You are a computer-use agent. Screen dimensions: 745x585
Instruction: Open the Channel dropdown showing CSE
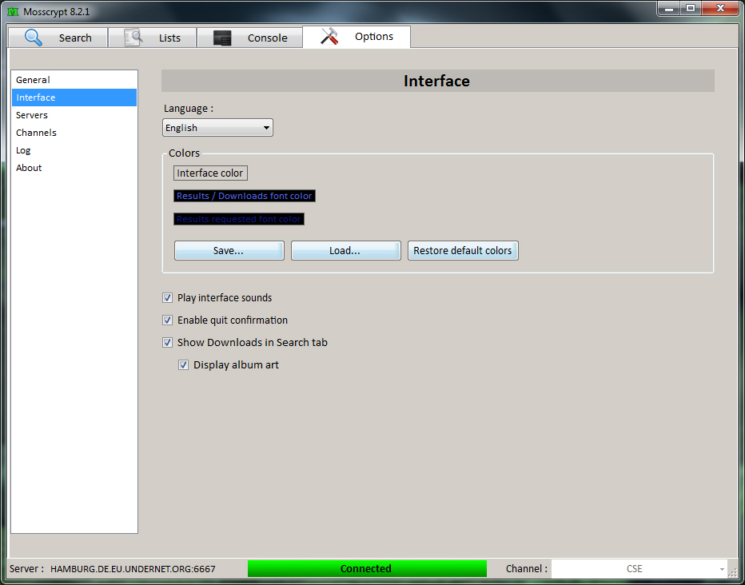(639, 568)
